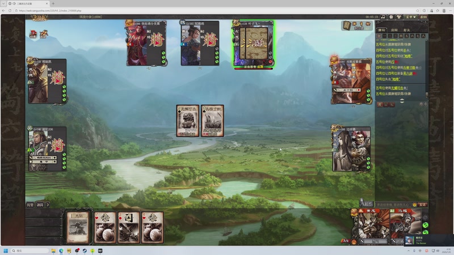Click the right-side general above own portrait
Viewport: 454px width, 255px height.
[x=351, y=149]
